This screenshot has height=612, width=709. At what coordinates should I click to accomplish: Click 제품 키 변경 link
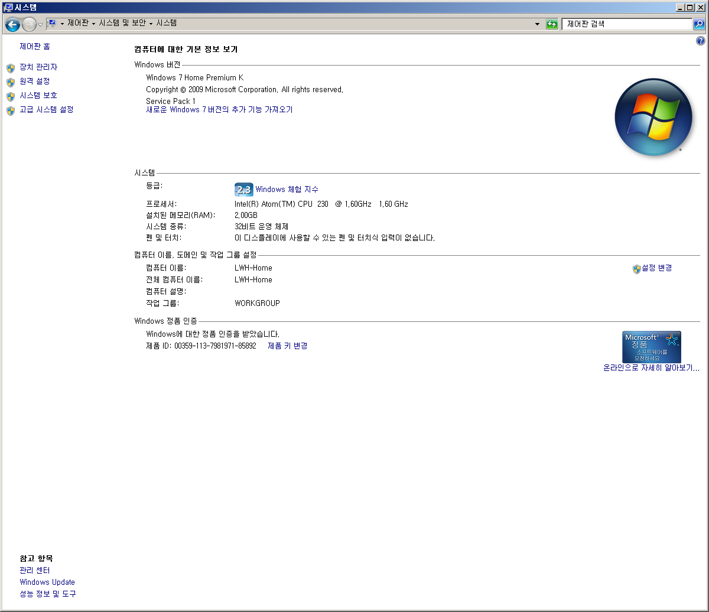[288, 346]
